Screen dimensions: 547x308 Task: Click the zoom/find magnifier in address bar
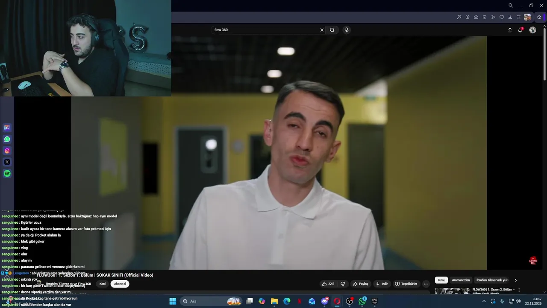click(459, 17)
